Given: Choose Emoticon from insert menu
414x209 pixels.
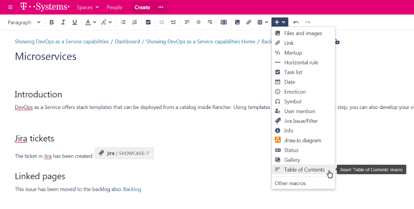Looking at the screenshot, I should coord(304,92).
